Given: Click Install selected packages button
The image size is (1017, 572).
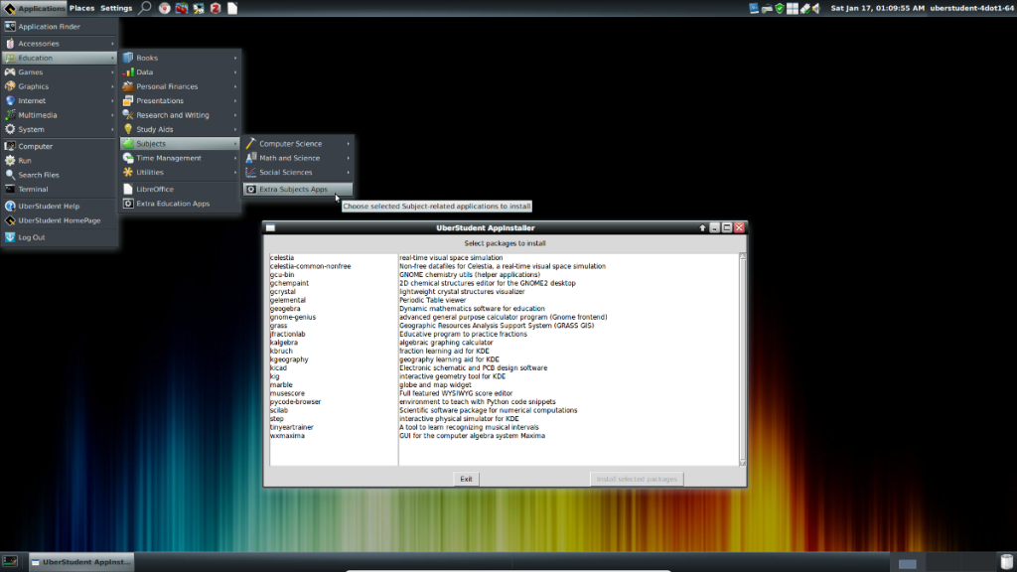Looking at the screenshot, I should (637, 479).
